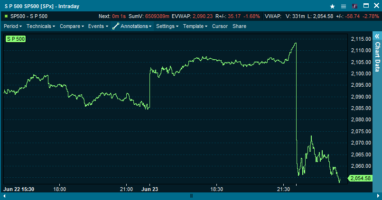Click the Next: 0m 1s countdown
The height and width of the screenshot is (200, 382).
[x=112, y=16]
